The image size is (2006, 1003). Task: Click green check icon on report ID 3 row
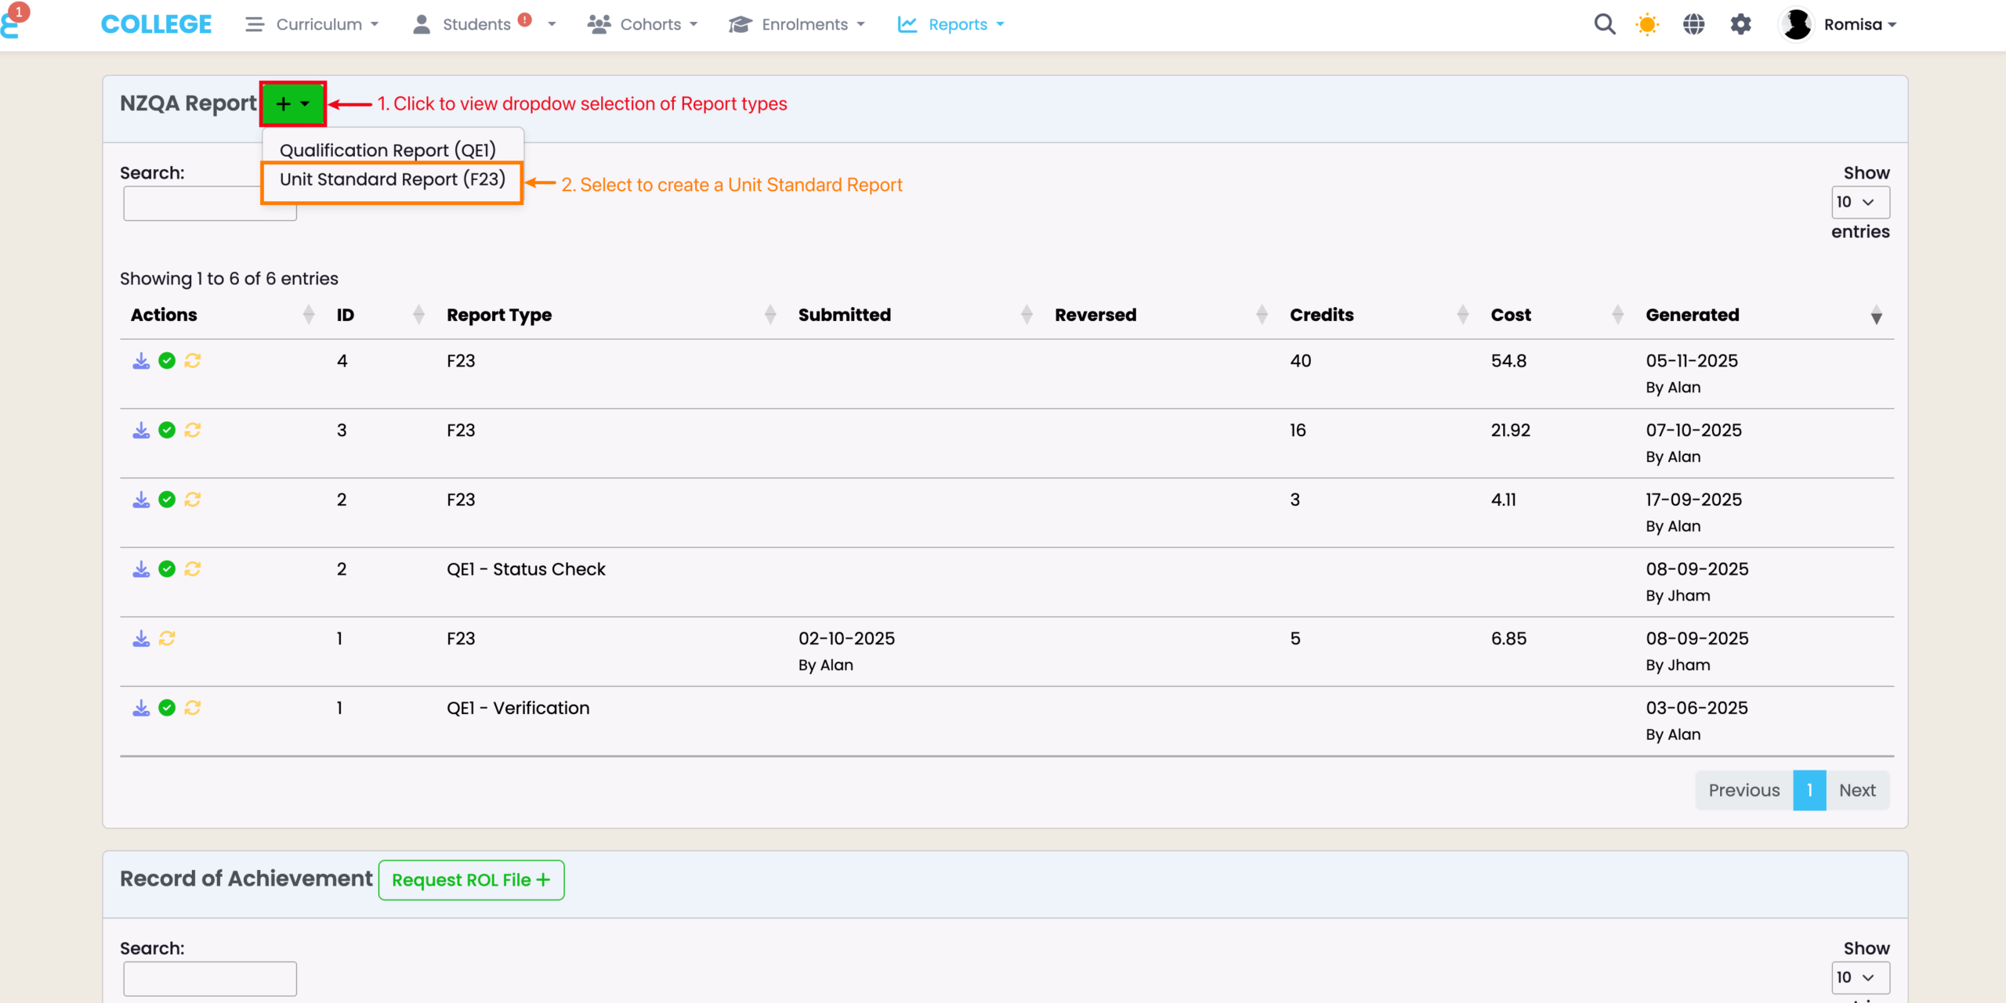pyautogui.click(x=167, y=431)
